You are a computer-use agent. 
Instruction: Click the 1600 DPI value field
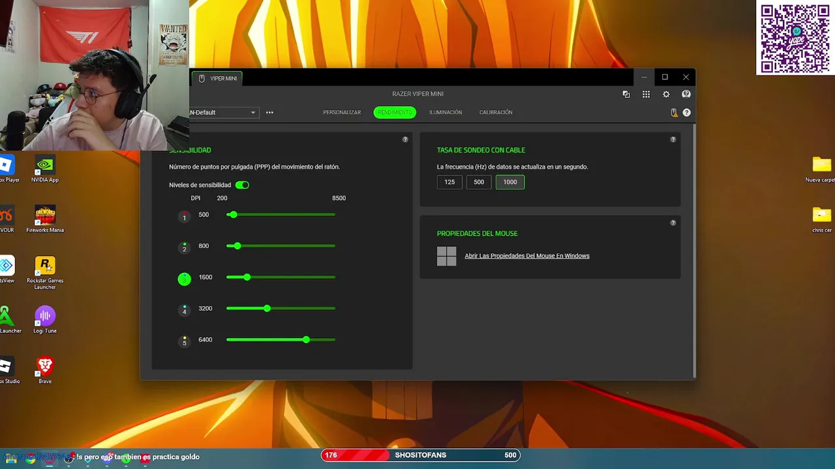205,277
